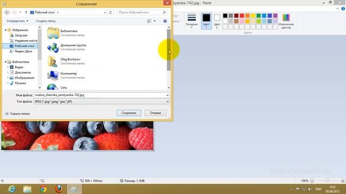346x194 pixels.
Task: Click the file name input field
Action: [x=99, y=95]
